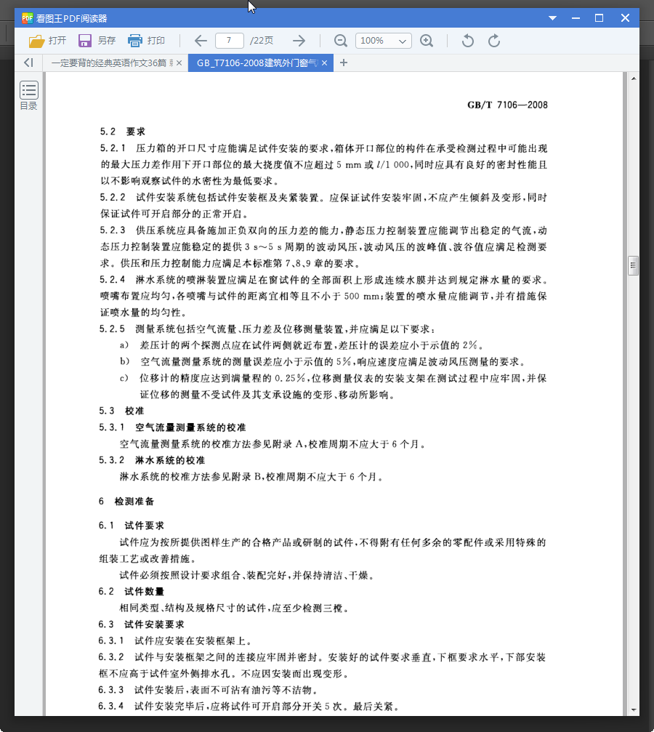Open the title bar dropdown menu triangle
The width and height of the screenshot is (654, 732).
(x=553, y=18)
